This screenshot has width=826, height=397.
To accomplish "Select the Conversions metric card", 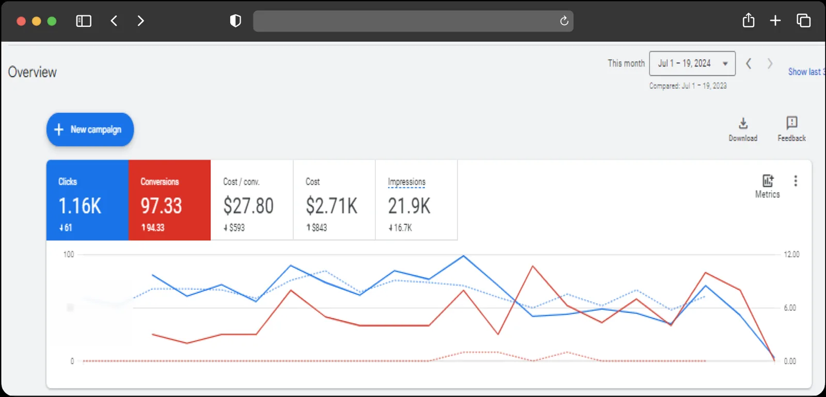I will 169,200.
